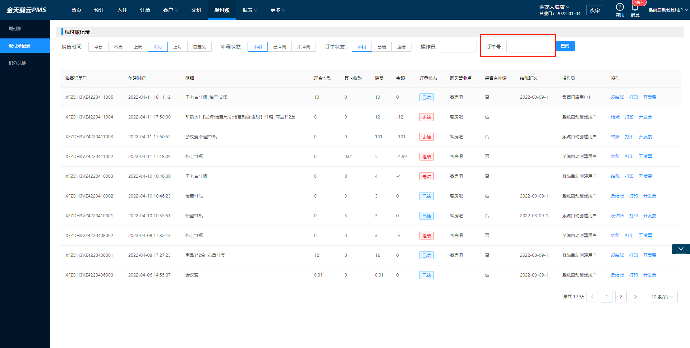The width and height of the screenshot is (690, 348).
Task: Open the 预订 menu
Action: point(99,10)
